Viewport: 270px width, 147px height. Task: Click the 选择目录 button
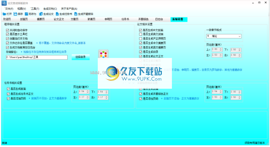[x=81, y=57]
